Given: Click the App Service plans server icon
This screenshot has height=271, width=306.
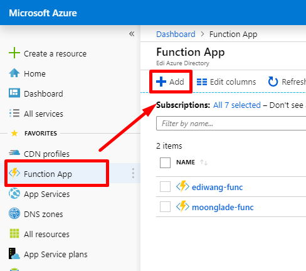Looking at the screenshot, I should tap(14, 253).
